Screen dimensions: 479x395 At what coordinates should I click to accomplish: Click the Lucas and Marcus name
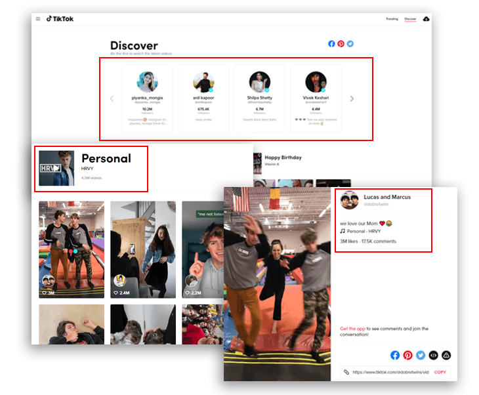[387, 197]
